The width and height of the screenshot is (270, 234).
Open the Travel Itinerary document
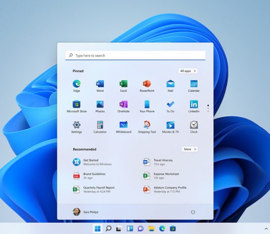(x=158, y=162)
